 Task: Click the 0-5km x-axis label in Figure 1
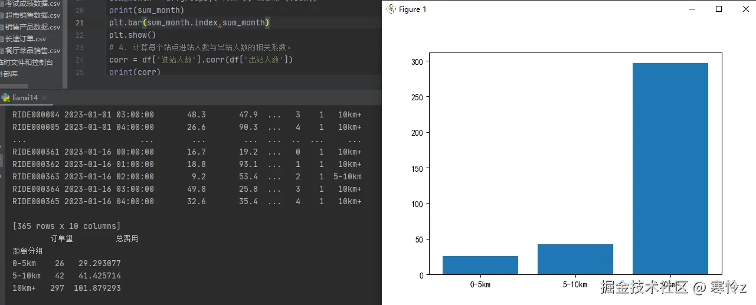pyautogui.click(x=480, y=284)
